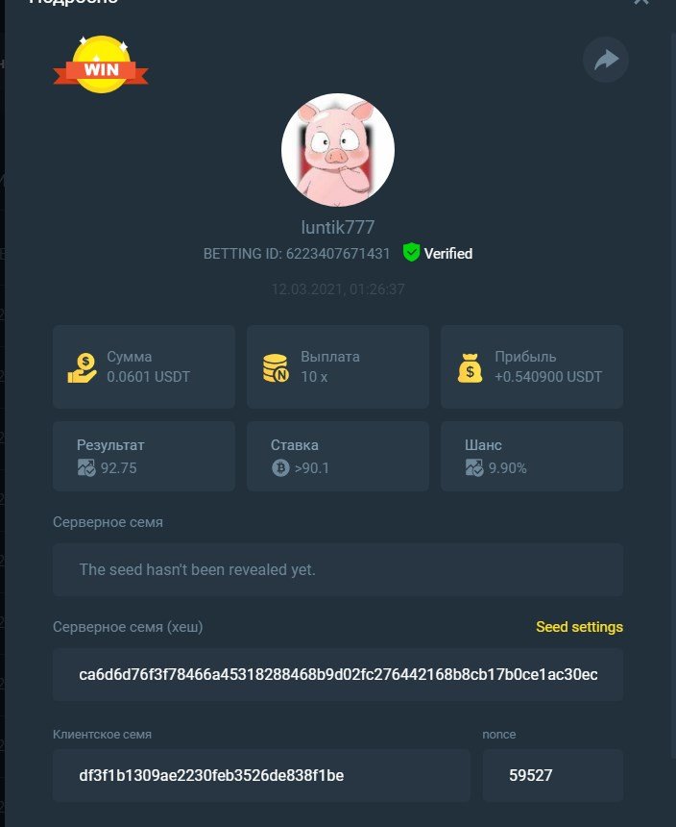This screenshot has width=676, height=827.
Task: Click the Выплата coin stack icon
Action: (x=276, y=367)
